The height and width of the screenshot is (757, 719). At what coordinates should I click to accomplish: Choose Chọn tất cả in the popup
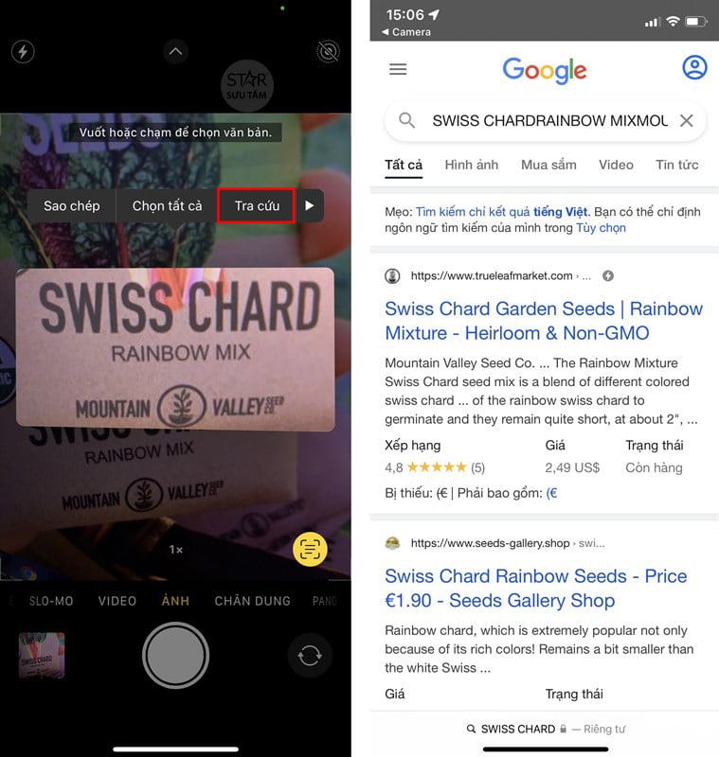click(x=167, y=205)
